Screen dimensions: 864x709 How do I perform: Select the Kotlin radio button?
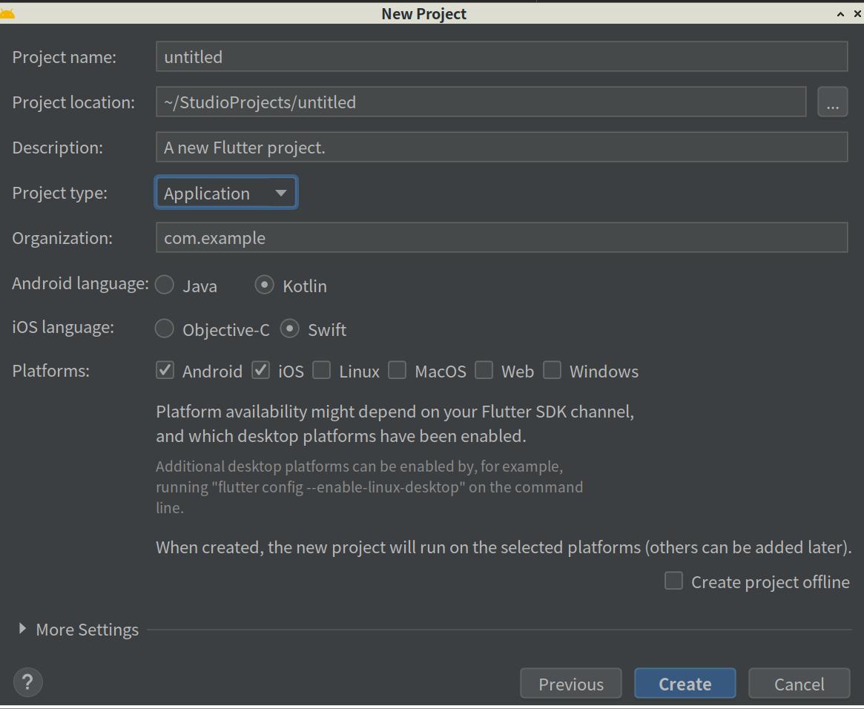coord(264,285)
